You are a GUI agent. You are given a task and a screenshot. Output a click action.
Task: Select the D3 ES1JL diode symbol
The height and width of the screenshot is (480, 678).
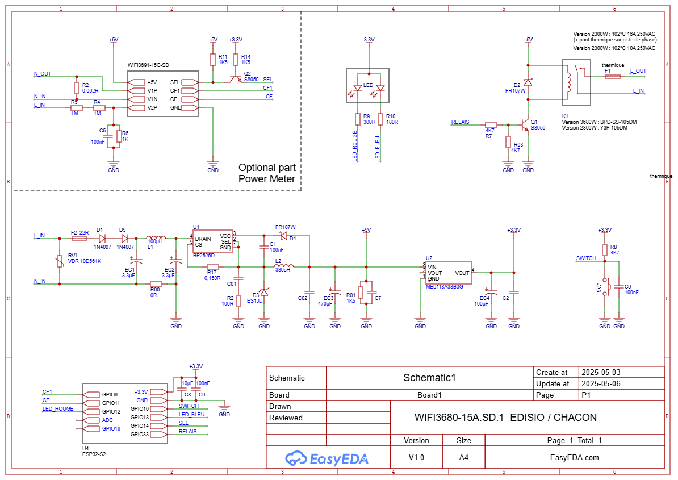[264, 293]
